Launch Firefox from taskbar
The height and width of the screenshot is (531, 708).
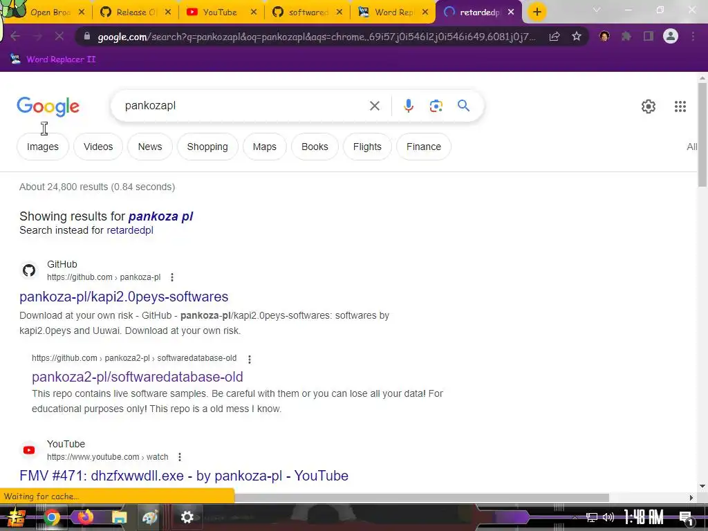click(85, 516)
